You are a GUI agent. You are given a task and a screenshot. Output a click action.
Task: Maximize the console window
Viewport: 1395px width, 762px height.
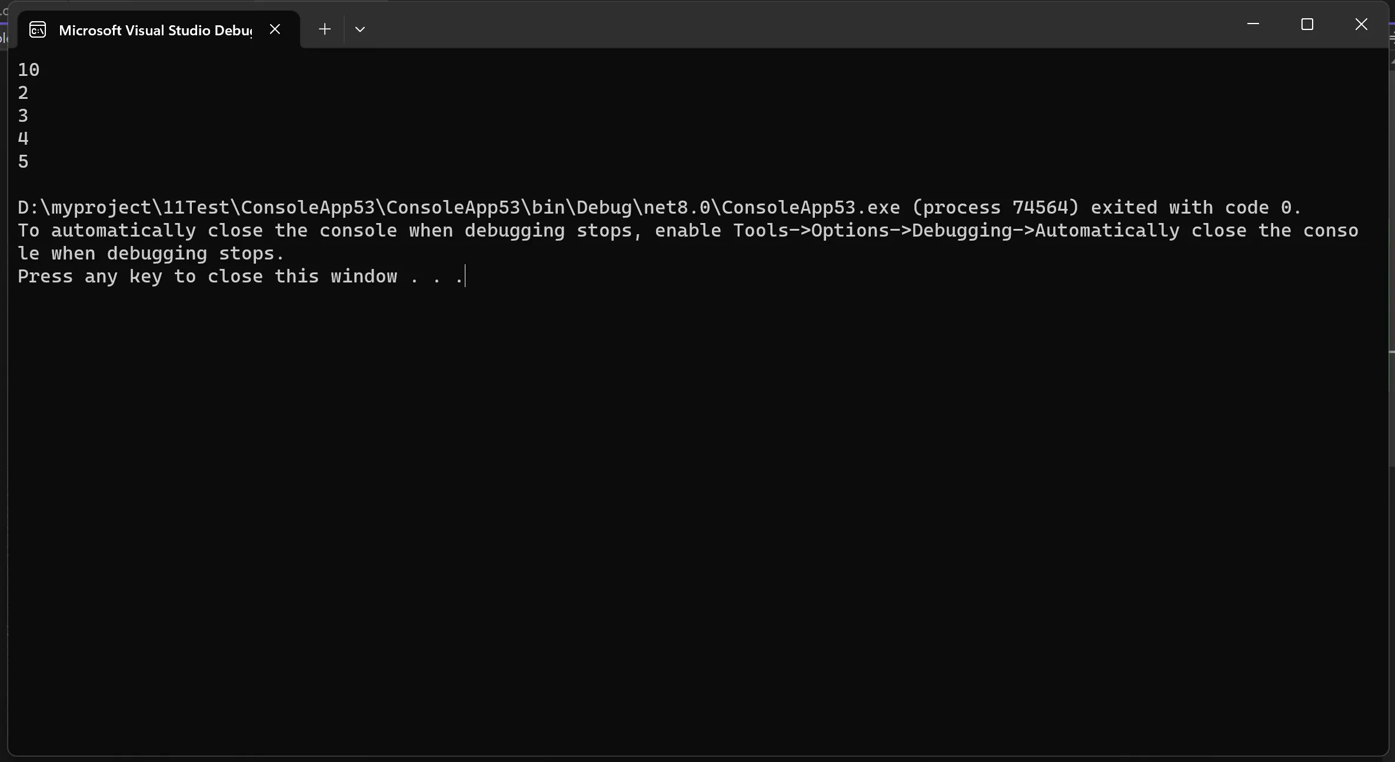(x=1307, y=24)
